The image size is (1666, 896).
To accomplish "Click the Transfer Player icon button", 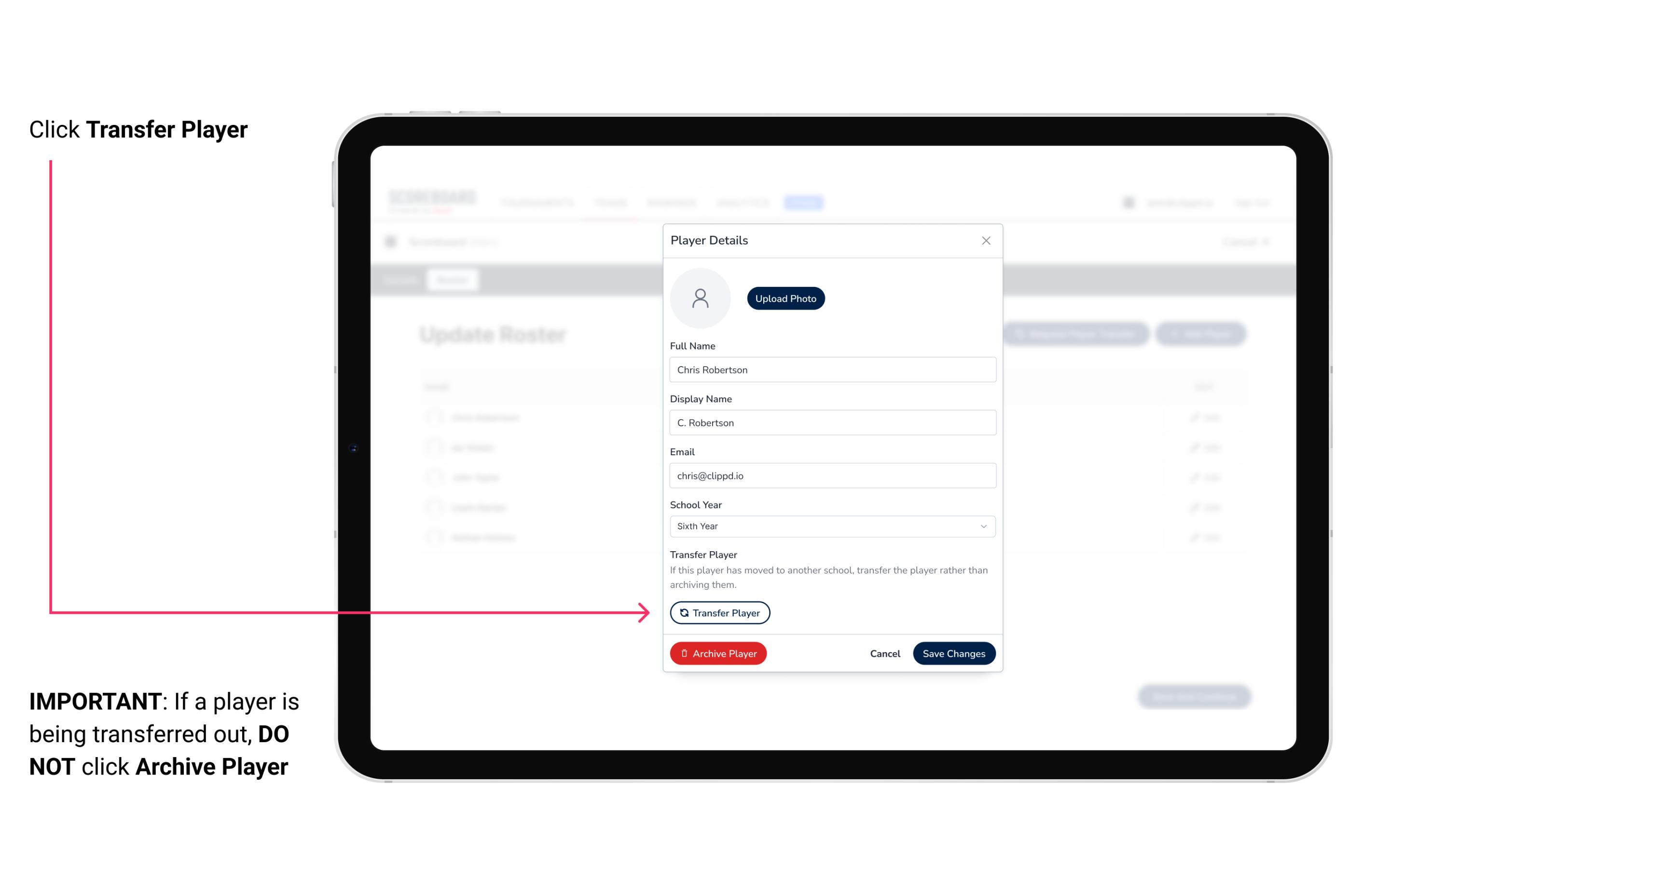I will (x=719, y=612).
